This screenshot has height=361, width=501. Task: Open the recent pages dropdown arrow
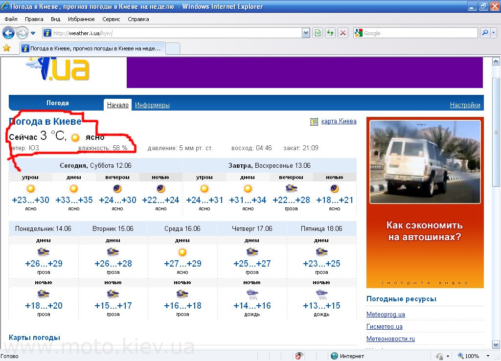tap(33, 33)
